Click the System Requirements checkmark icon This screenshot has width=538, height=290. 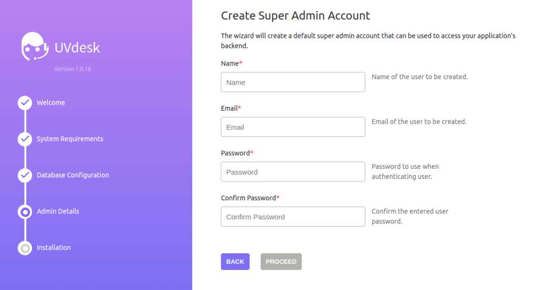click(x=25, y=139)
